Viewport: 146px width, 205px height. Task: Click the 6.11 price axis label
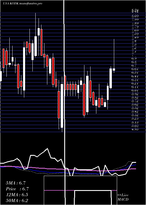pyautogui.click(x=135, y=87)
